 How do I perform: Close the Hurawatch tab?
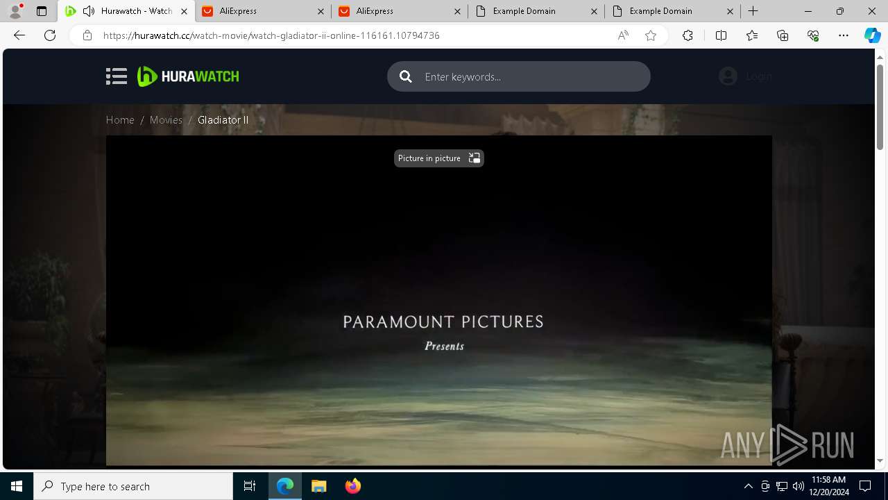(x=184, y=11)
